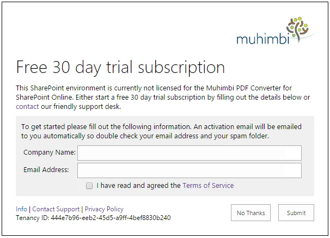Click the Contact Support footer link
The height and width of the screenshot is (238, 330).
[x=56, y=209]
